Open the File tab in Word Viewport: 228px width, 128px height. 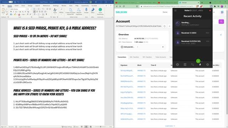(3, 6)
